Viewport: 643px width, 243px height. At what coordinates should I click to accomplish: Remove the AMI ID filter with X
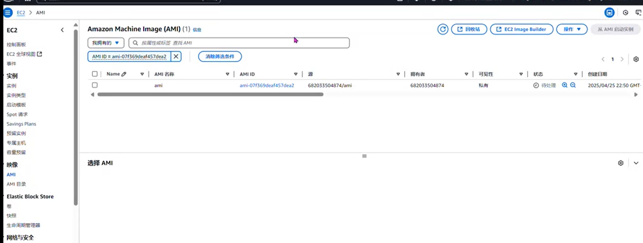click(176, 56)
